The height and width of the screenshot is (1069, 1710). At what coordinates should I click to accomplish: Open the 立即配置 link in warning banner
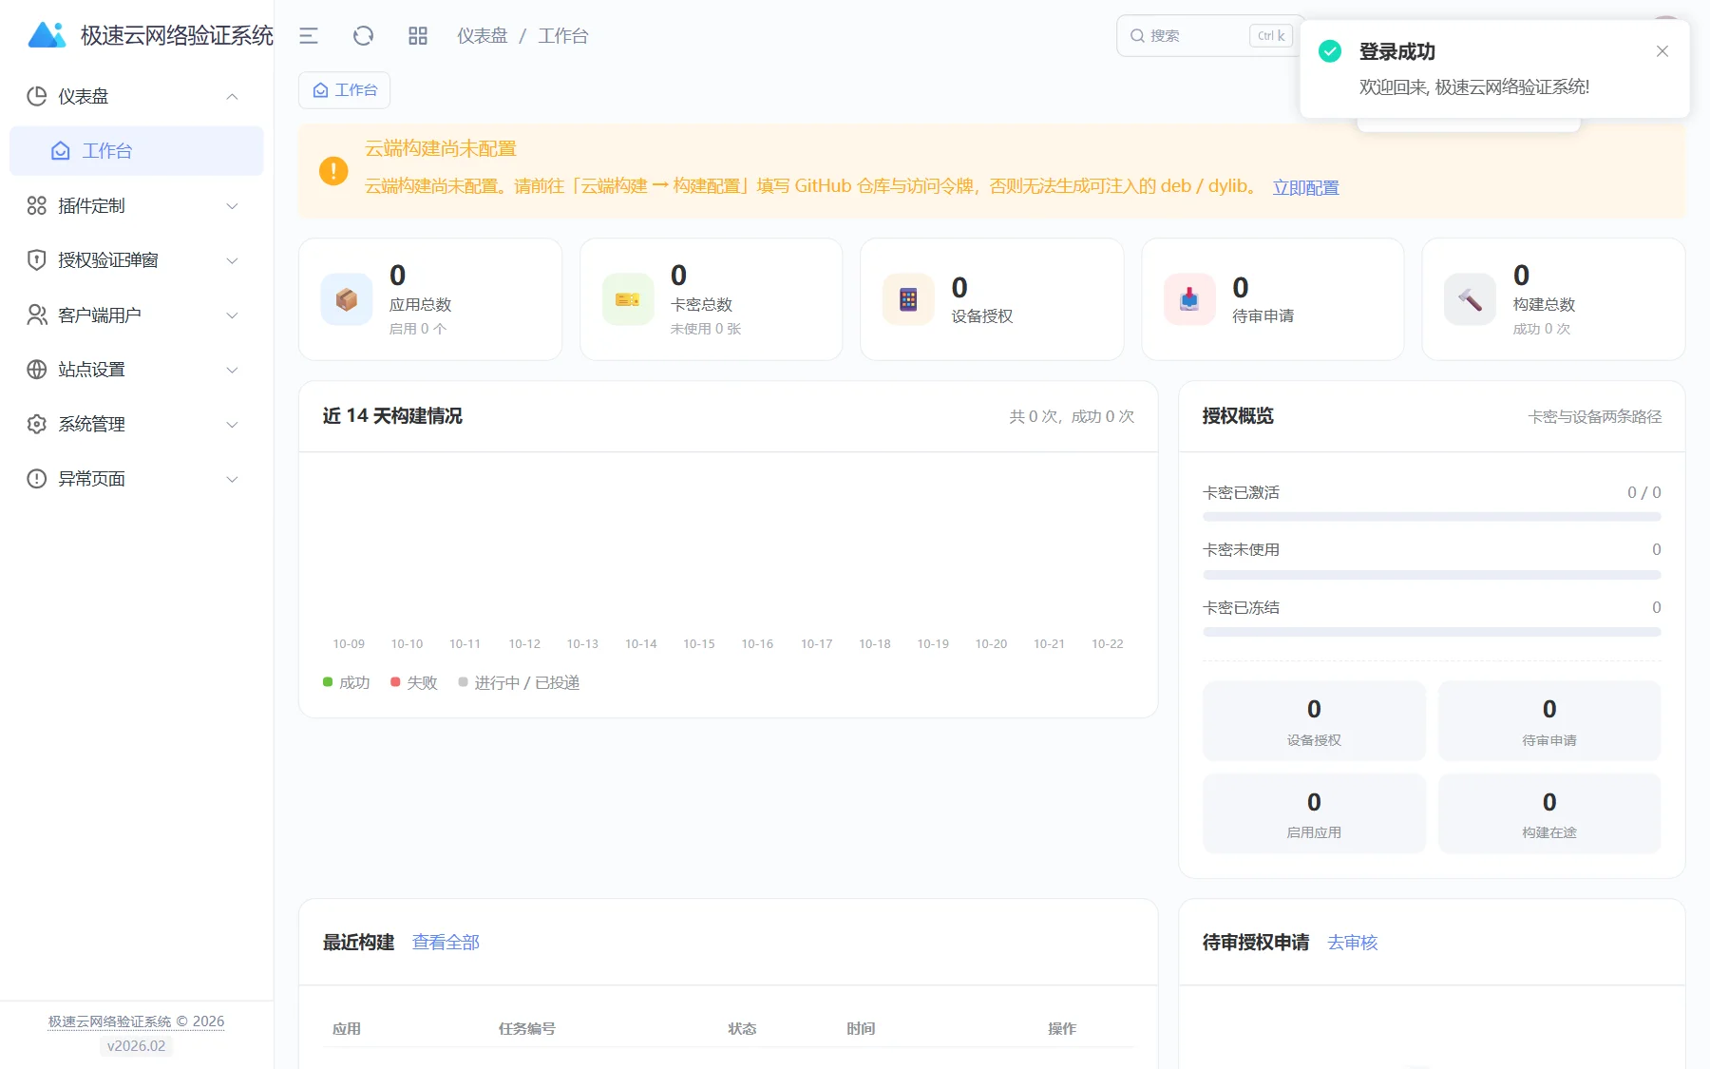coord(1305,187)
